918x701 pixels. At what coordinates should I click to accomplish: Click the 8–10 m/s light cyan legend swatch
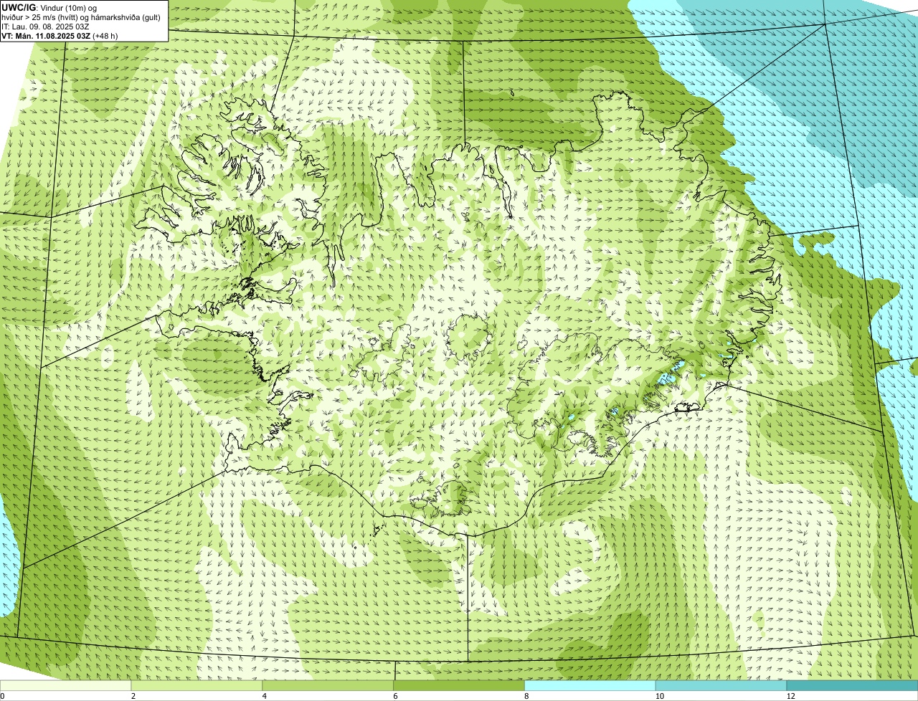(590, 685)
